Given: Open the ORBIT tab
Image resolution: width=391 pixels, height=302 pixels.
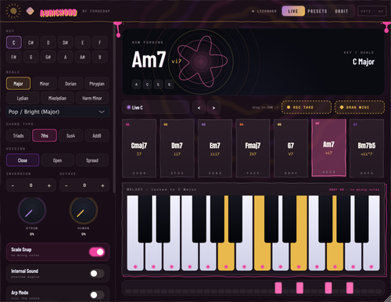Looking at the screenshot, I should coord(341,11).
